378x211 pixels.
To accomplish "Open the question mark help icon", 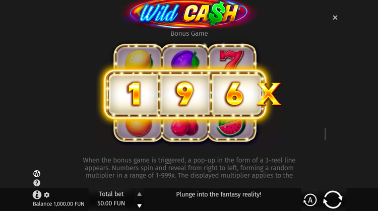I will click(x=37, y=183).
